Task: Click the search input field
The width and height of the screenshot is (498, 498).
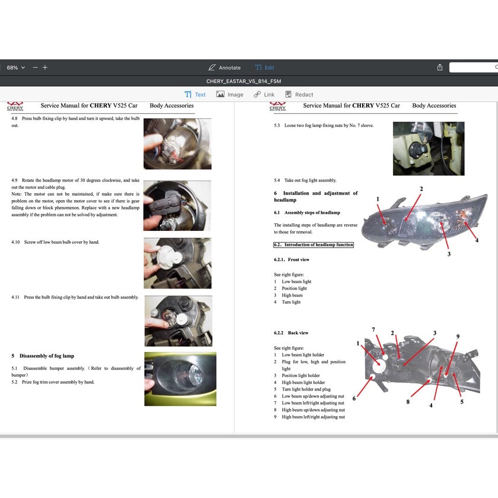Action: click(x=474, y=68)
